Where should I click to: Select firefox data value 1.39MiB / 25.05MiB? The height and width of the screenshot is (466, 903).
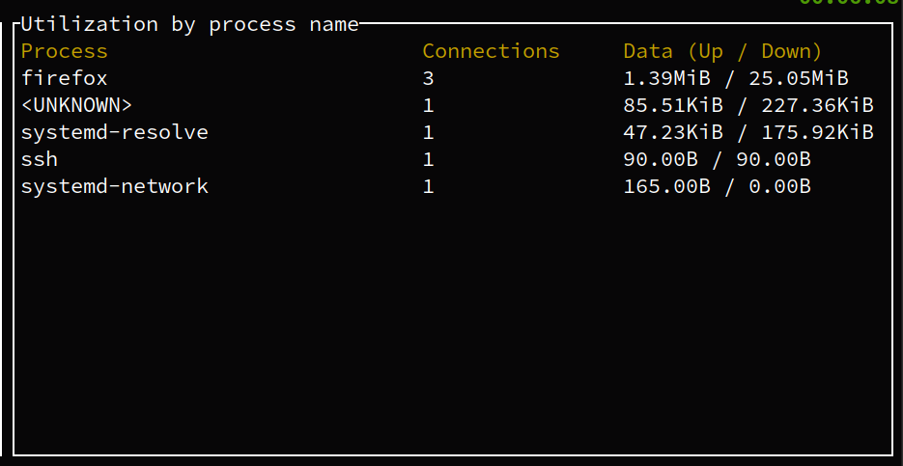click(x=736, y=79)
